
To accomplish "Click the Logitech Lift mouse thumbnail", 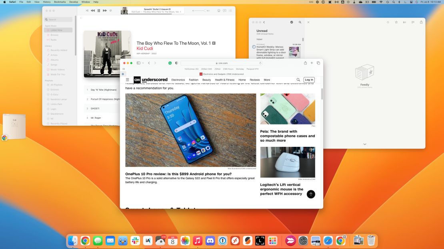I will click(288, 162).
